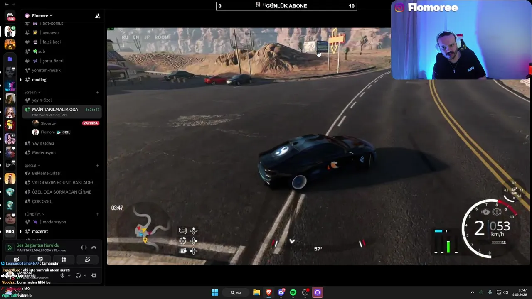The width and height of the screenshot is (532, 299).
Task: Collapse the special channel category
Action: [x=32, y=165]
